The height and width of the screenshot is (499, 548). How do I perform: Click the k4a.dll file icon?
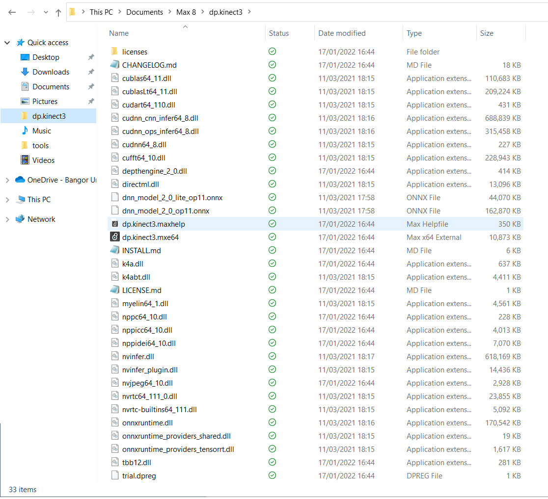click(x=114, y=263)
